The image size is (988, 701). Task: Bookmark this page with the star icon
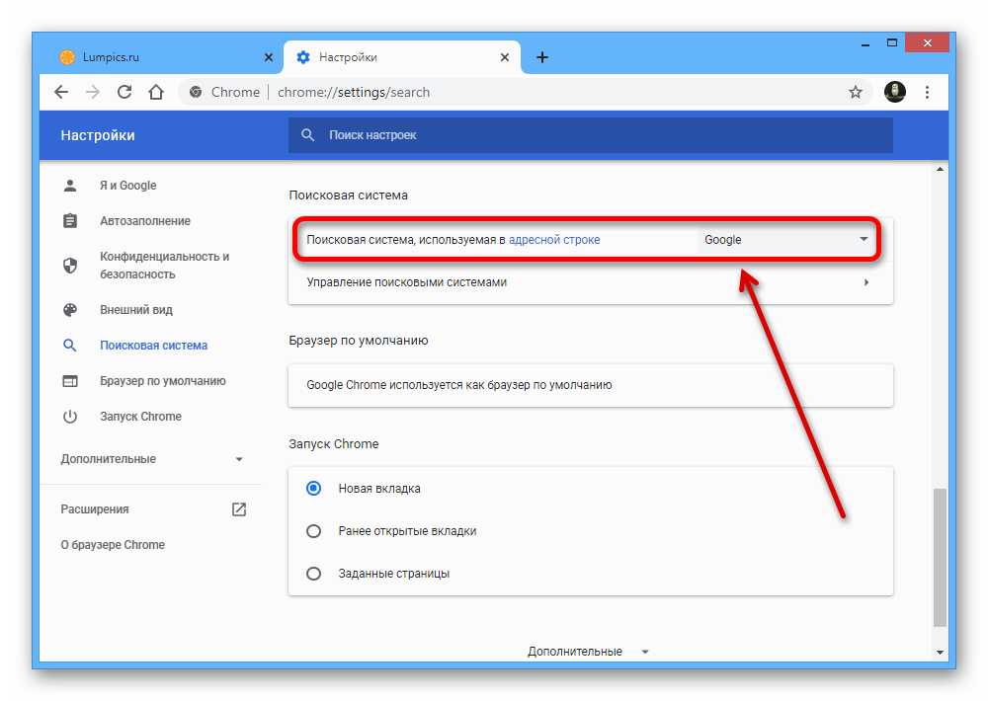tap(855, 92)
